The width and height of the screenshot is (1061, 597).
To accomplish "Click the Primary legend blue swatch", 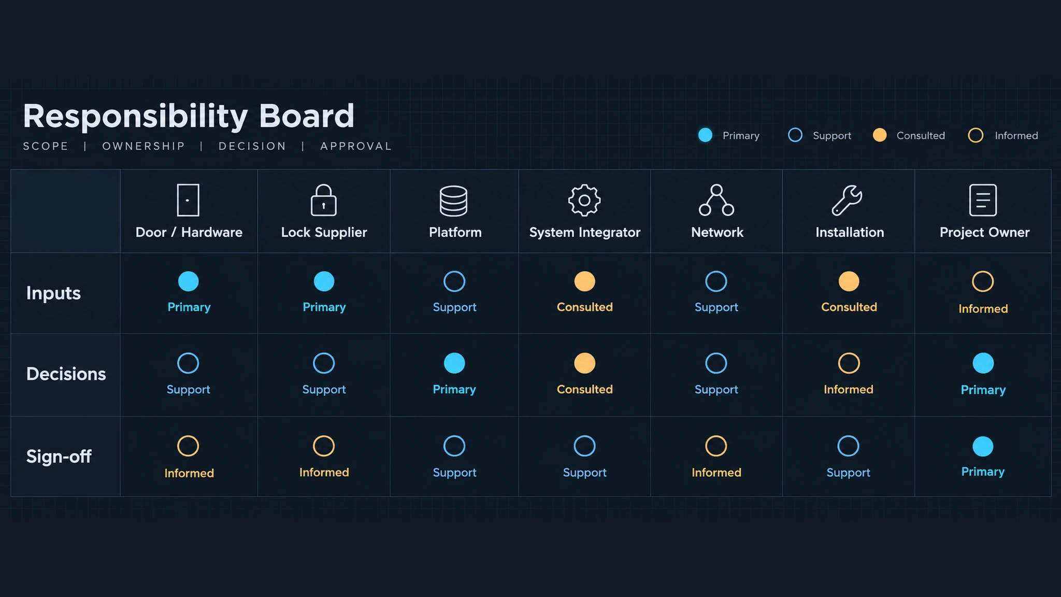I will (705, 135).
